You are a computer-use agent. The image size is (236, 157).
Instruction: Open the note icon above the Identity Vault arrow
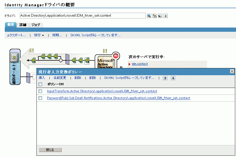[x=31, y=50]
